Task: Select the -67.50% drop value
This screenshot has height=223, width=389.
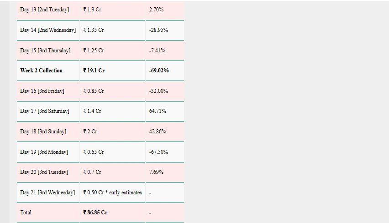Action: 158,152
